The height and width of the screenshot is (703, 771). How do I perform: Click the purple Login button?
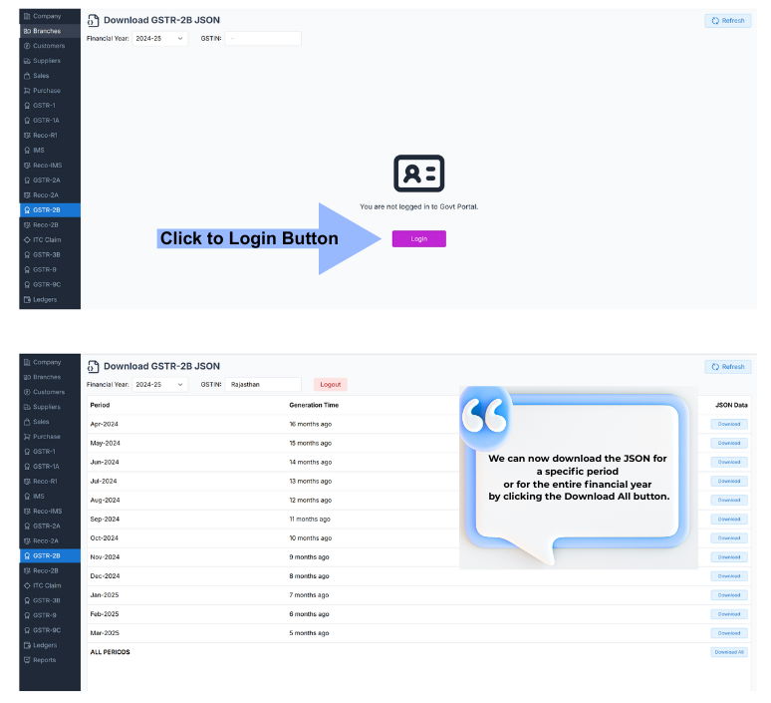(418, 239)
